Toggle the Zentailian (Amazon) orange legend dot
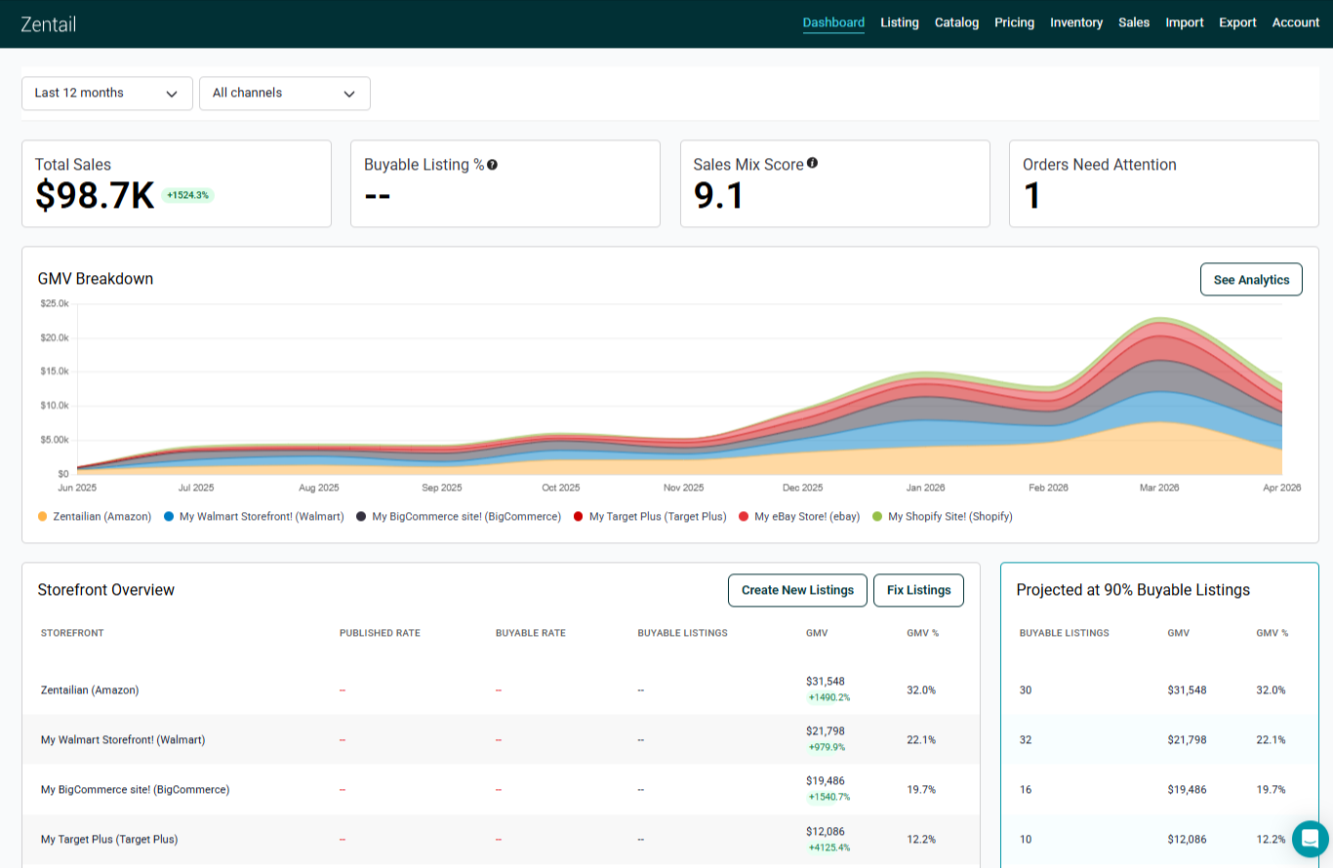Viewport: 1333px width, 868px height. [x=42, y=517]
